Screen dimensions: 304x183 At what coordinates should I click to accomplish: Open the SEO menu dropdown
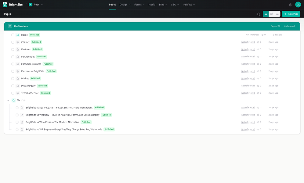(x=175, y=5)
